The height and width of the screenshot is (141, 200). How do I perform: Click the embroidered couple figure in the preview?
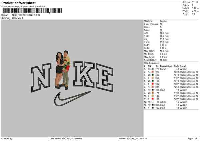pos(63,70)
